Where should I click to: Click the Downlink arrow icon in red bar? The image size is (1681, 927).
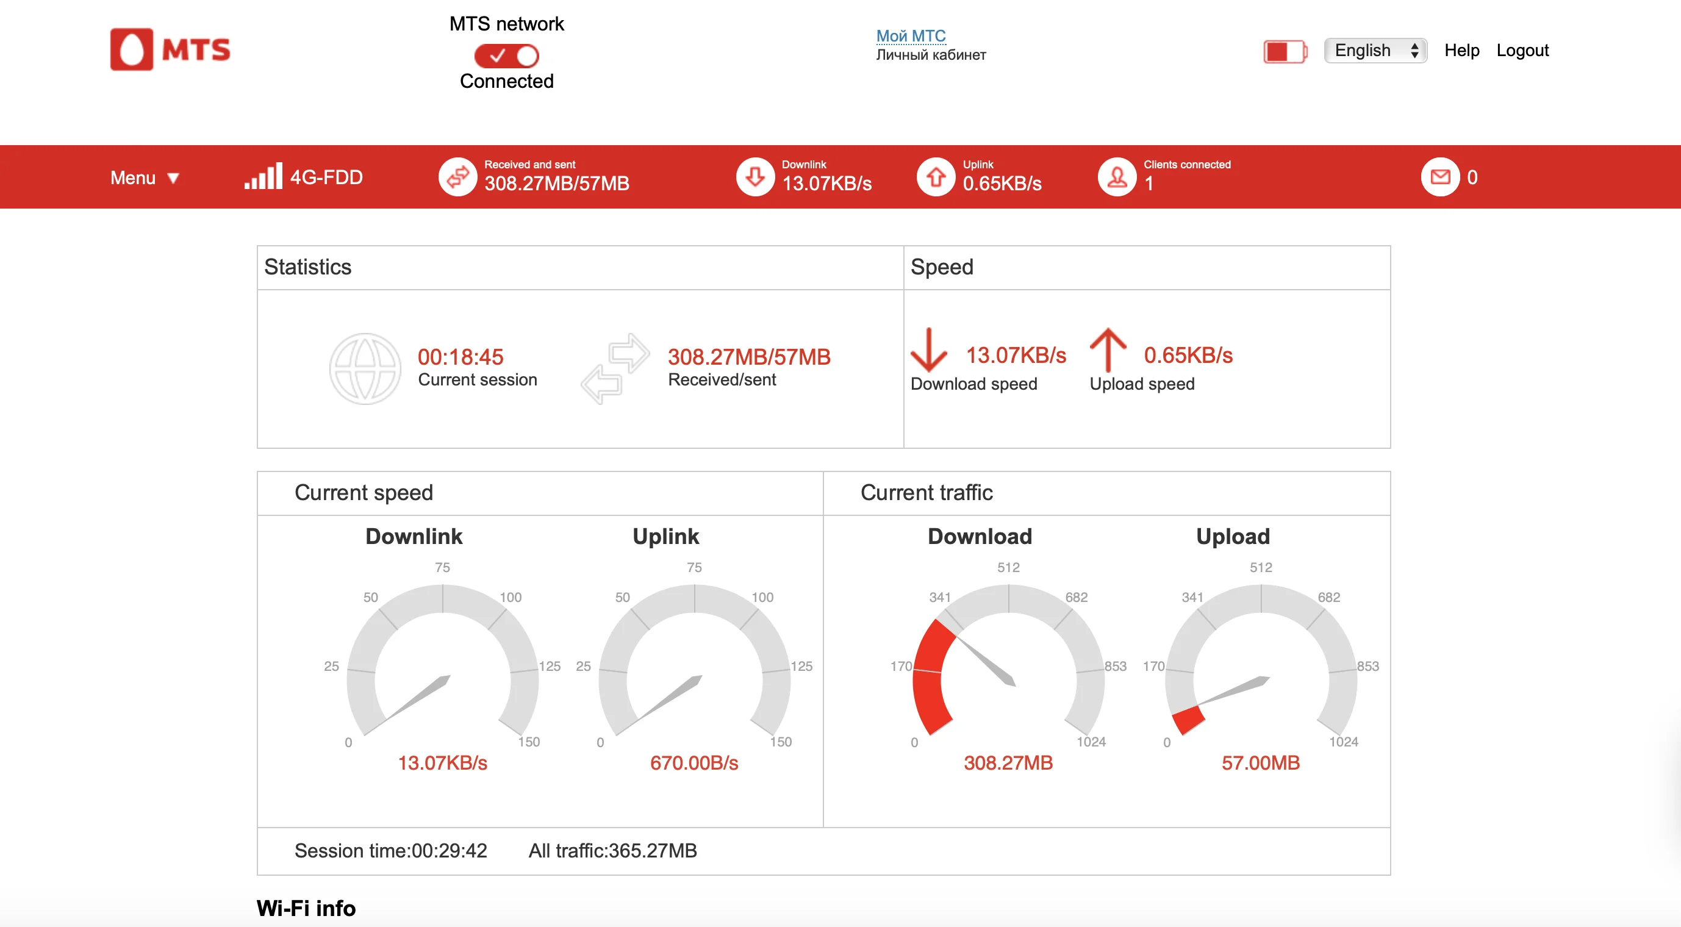[755, 177]
